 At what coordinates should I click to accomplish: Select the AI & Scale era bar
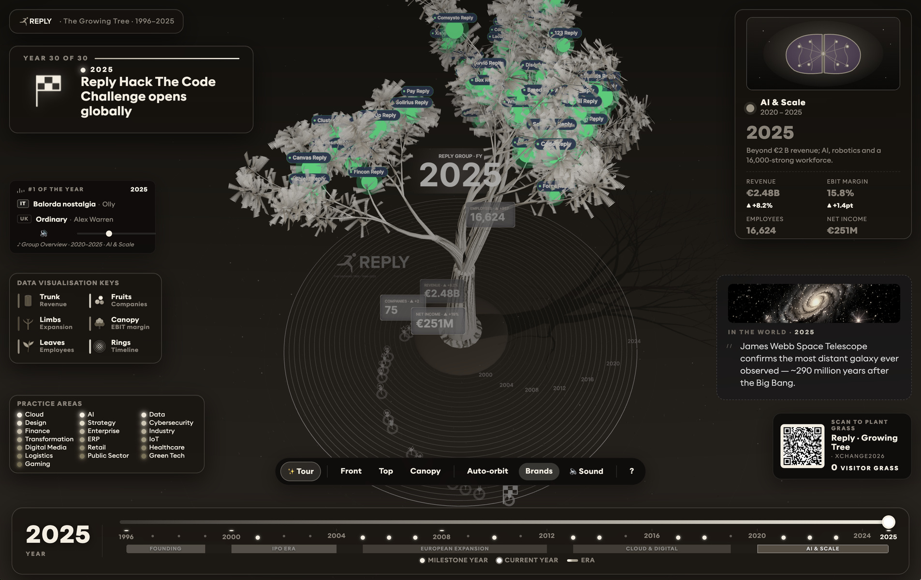click(822, 549)
